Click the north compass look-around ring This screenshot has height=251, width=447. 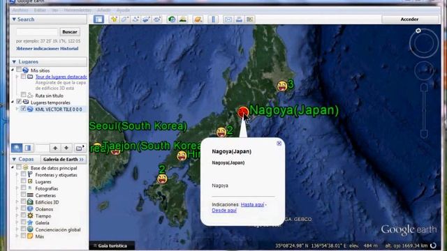click(424, 43)
